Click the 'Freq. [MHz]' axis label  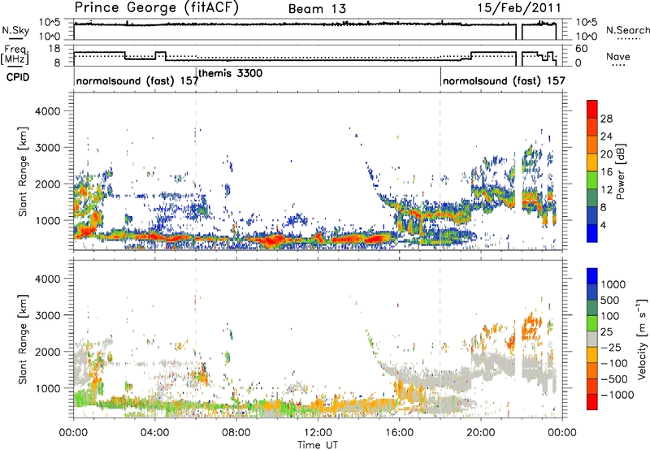[x=15, y=55]
